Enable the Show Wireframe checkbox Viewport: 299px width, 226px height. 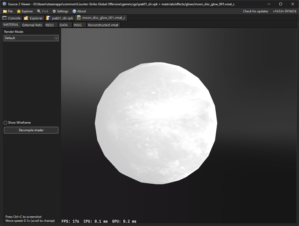click(5, 123)
